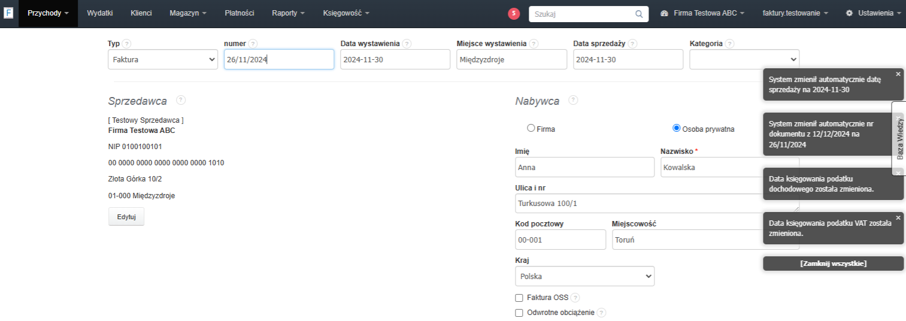Expand the Magazyn menu
Image resolution: width=906 pixels, height=321 pixels.
[x=188, y=13]
